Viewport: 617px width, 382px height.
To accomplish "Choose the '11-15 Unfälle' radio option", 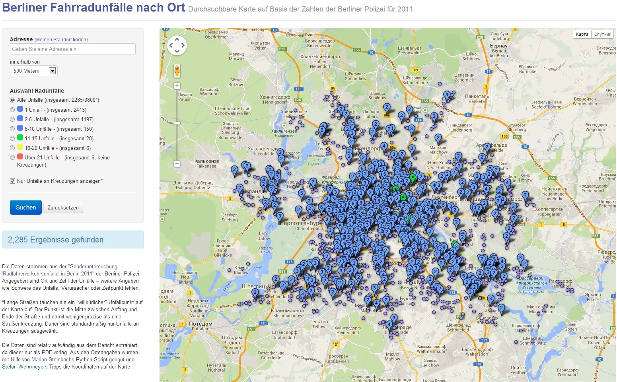I will (12, 138).
